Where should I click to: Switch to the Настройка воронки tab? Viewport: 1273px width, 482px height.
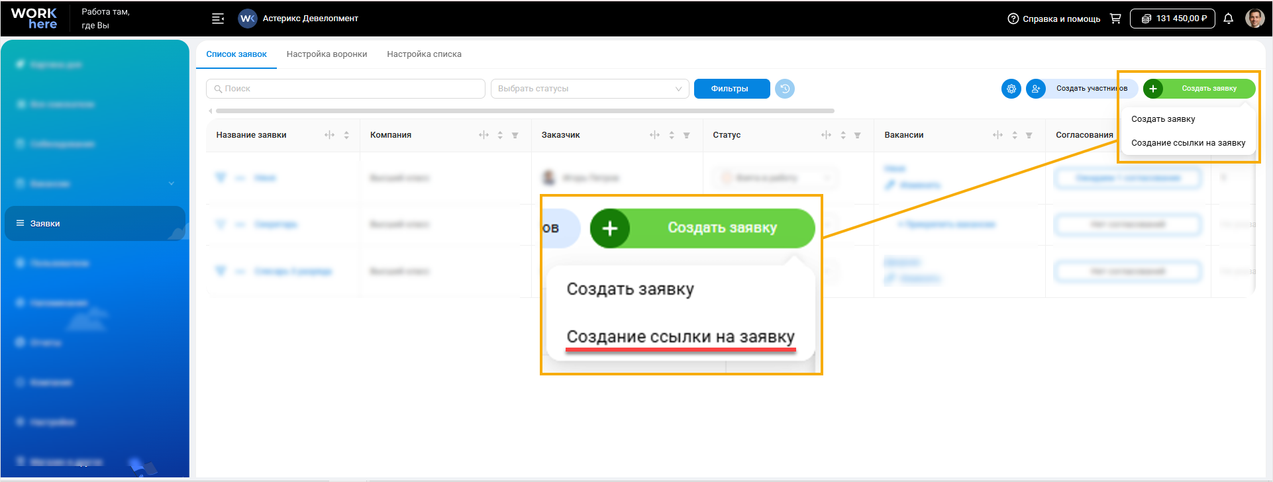tap(327, 54)
